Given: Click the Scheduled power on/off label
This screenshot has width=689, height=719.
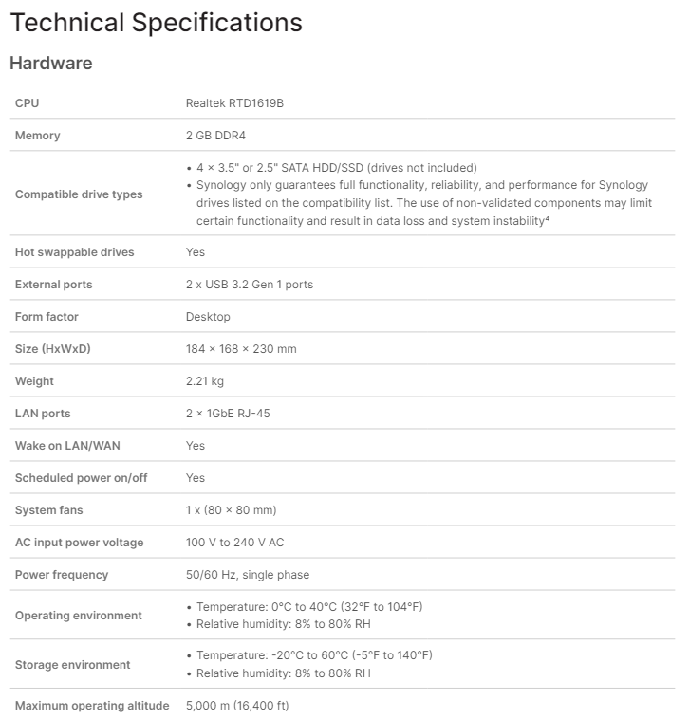Looking at the screenshot, I should 81,478.
